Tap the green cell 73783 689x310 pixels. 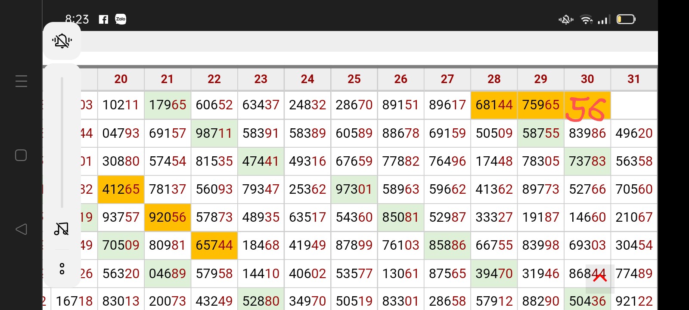tap(587, 161)
